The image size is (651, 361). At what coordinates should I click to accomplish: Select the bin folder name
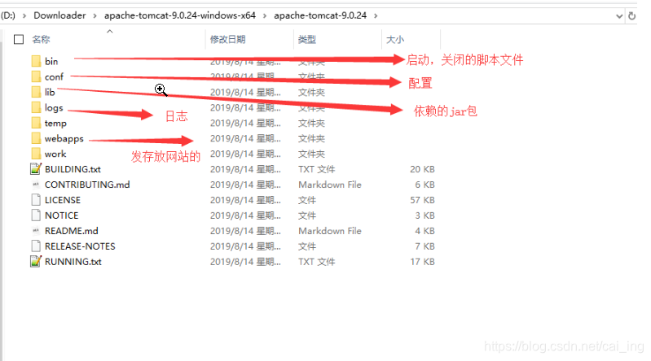click(51, 61)
